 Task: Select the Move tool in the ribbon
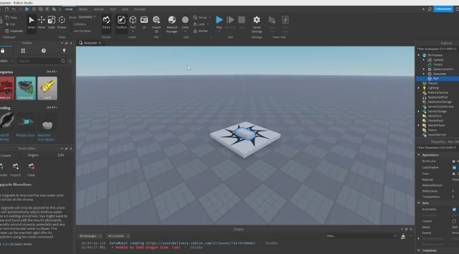pos(42,22)
